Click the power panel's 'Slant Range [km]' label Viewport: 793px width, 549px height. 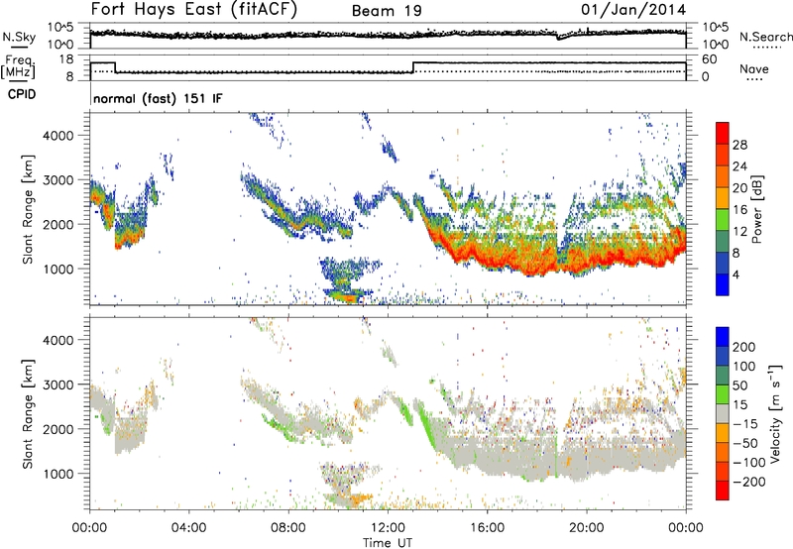point(28,209)
